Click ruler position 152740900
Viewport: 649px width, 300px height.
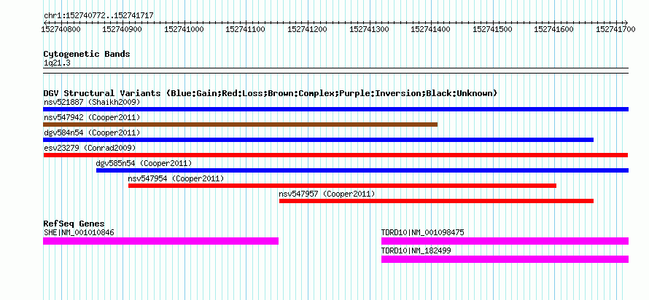[123, 29]
